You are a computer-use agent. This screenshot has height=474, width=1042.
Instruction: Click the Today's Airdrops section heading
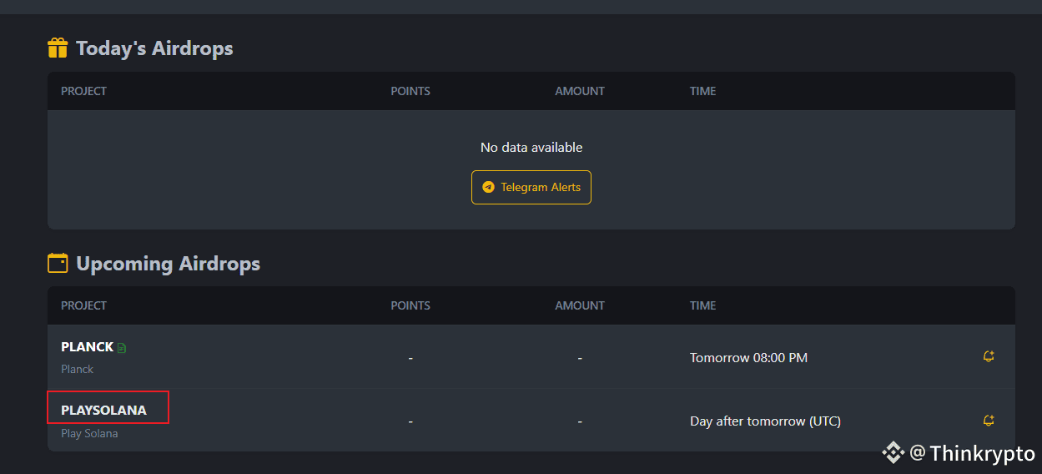coord(154,48)
